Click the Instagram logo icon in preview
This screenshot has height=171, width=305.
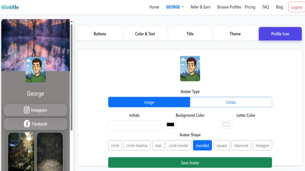point(27,110)
